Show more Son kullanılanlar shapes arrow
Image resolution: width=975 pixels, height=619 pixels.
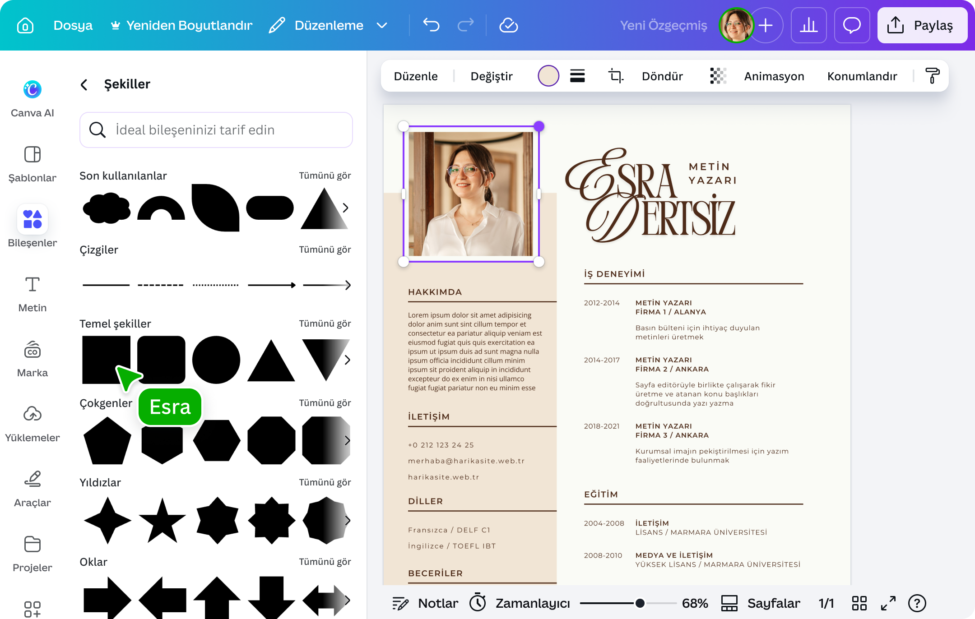[x=346, y=208]
